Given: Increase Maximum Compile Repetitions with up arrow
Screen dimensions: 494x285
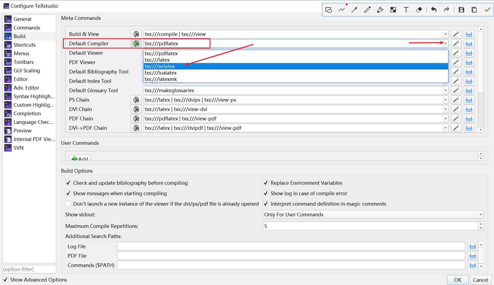Looking at the screenshot, I should (481, 224).
